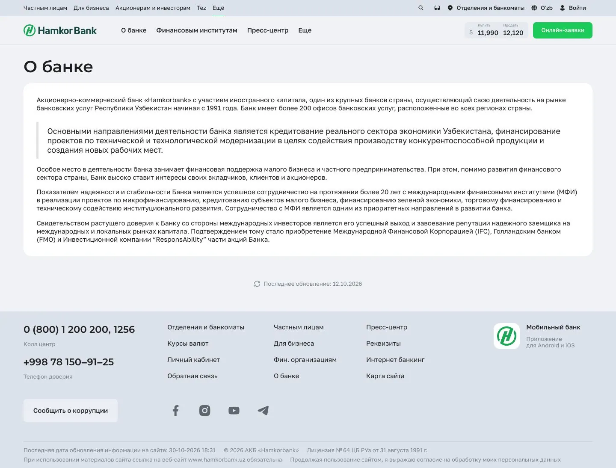This screenshot has width=616, height=468.
Task: Go to the Личный кабинет link
Action: pos(193,360)
